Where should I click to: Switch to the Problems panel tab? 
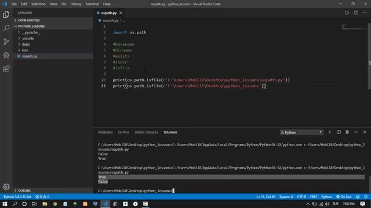point(106,132)
